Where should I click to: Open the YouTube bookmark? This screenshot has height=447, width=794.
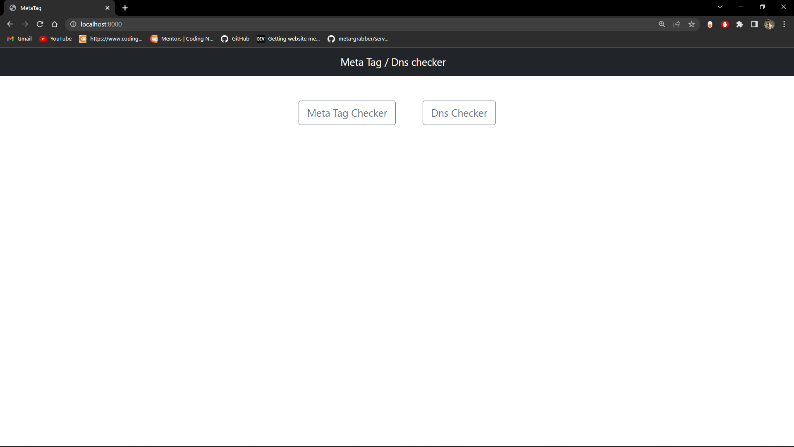[55, 38]
